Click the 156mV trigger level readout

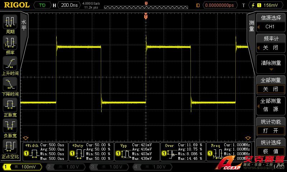pos(270,5)
